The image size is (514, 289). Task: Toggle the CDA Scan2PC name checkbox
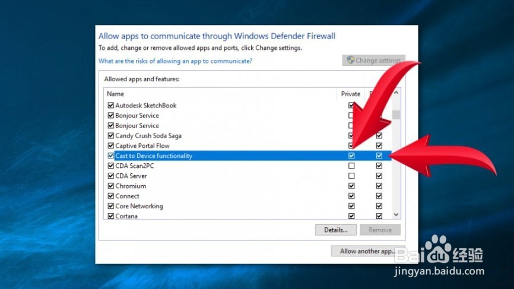(110, 166)
